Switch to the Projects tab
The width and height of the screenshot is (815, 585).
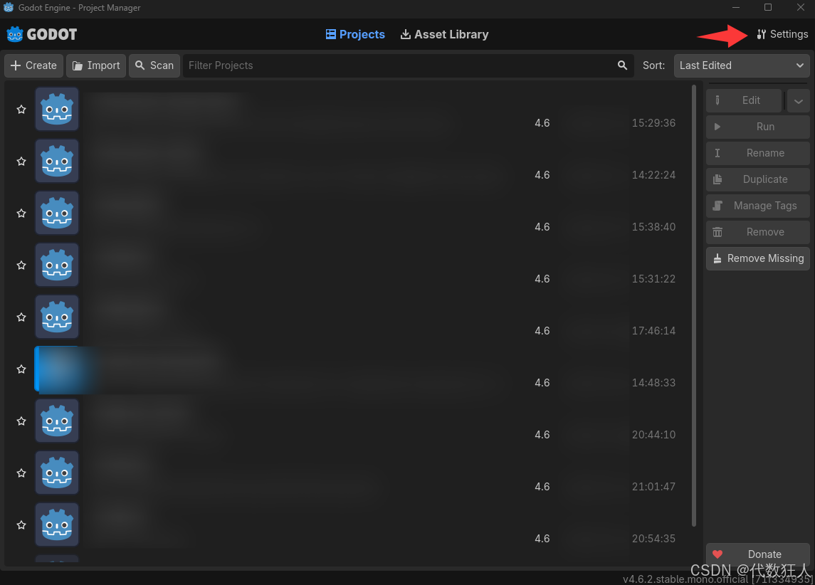point(355,34)
